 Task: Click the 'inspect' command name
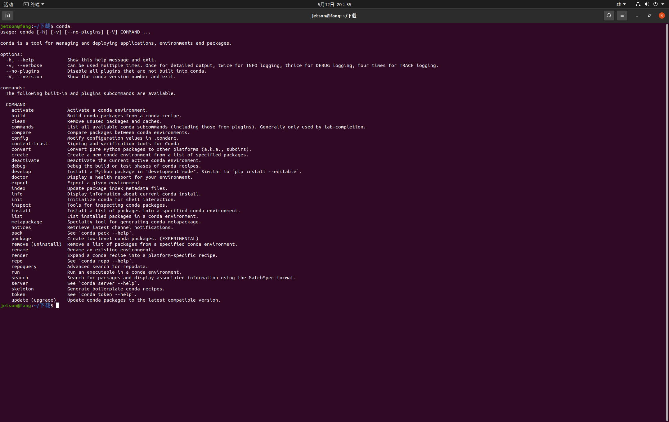[x=21, y=205]
